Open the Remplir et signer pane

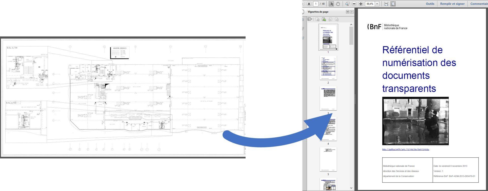[452, 4]
